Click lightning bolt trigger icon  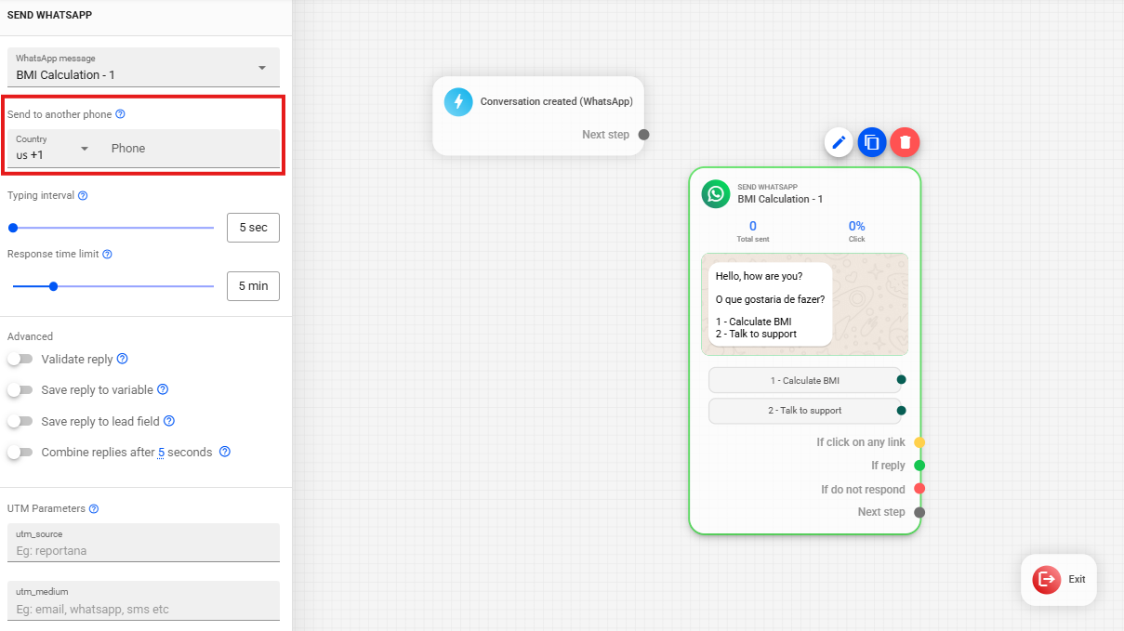pyautogui.click(x=458, y=102)
